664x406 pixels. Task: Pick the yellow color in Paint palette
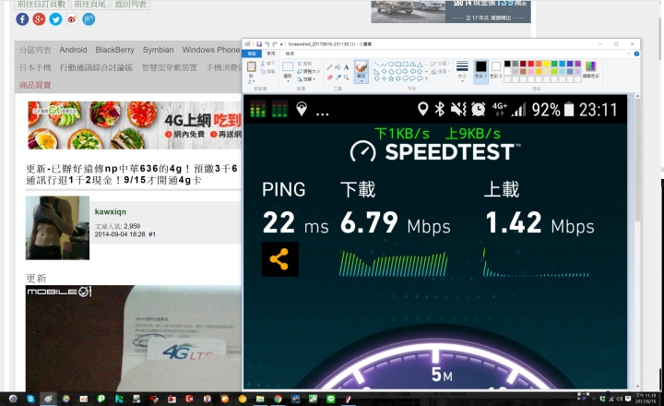tap(547, 64)
